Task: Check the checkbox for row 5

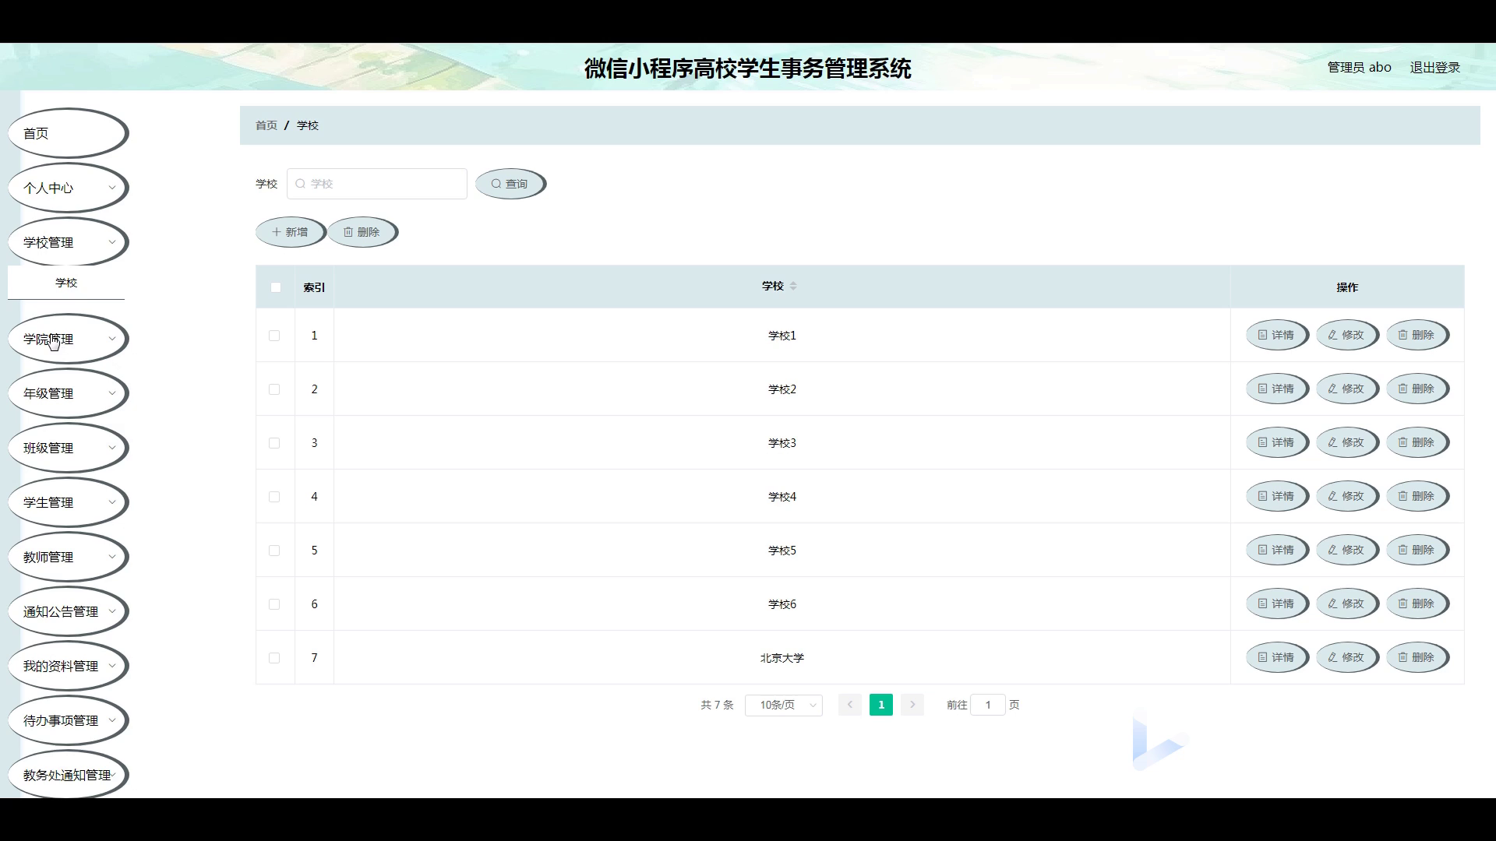Action: pos(274,551)
